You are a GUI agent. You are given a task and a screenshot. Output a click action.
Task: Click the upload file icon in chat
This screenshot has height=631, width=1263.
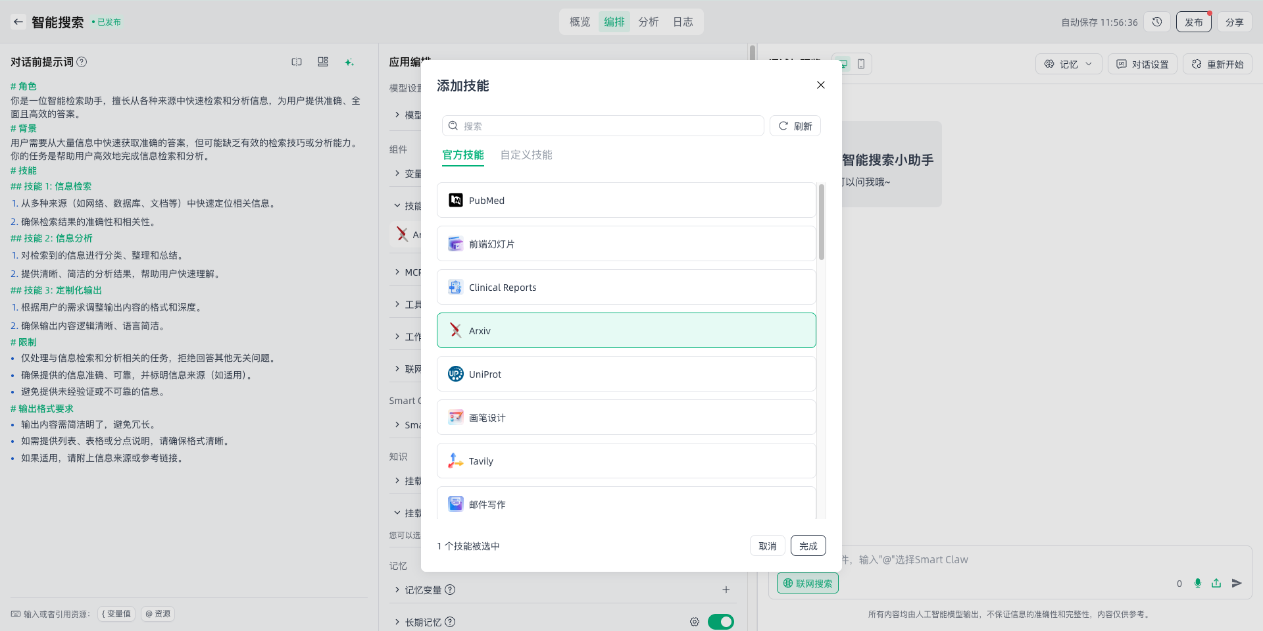[1216, 583]
